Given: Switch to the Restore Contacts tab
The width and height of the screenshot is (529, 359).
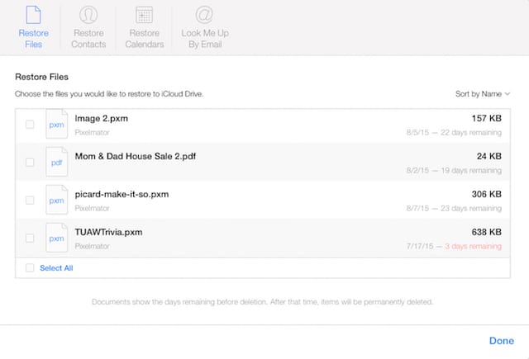Looking at the screenshot, I should [x=88, y=38].
